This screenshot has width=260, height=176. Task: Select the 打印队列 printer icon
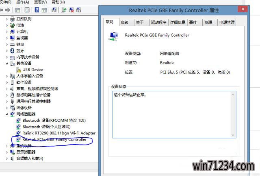click(x=12, y=19)
